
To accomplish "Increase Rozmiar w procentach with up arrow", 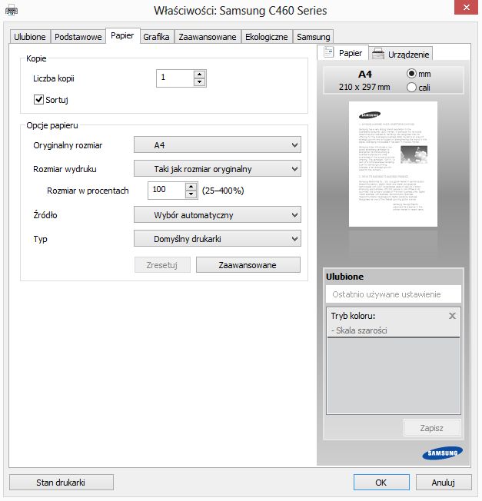I will [x=191, y=187].
